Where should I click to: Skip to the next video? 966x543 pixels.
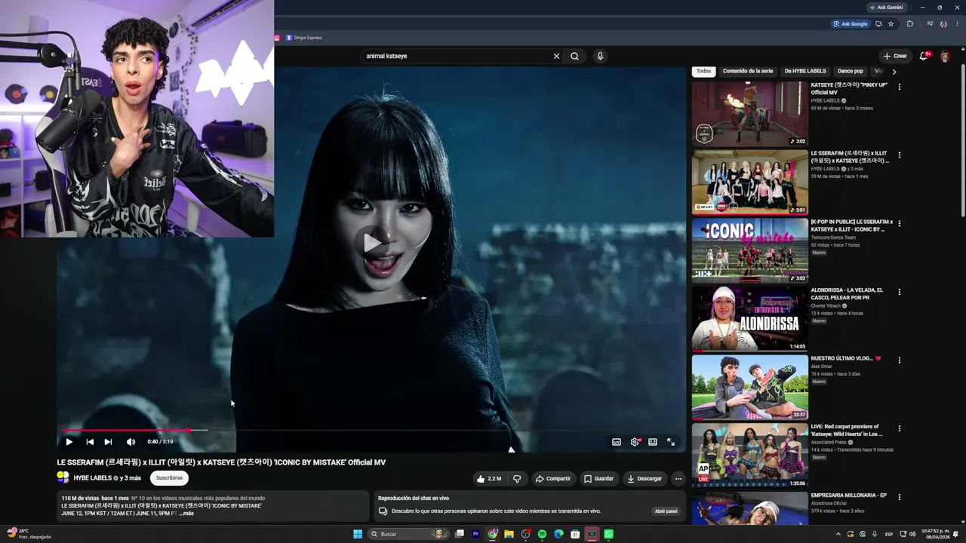(x=108, y=442)
